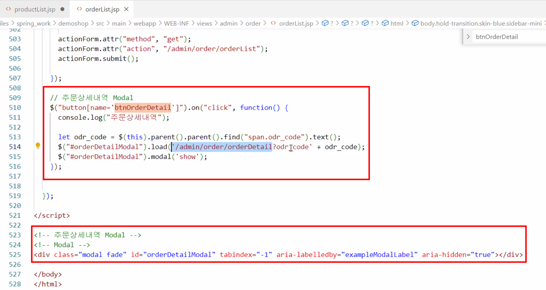Click aria-labelledby attribute value exampleModalLabel
Image resolution: width=546 pixels, height=290 pixels.
coord(379,255)
